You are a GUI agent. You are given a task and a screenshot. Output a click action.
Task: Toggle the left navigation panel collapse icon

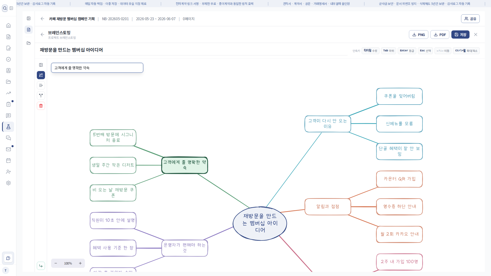(x=11, y=8)
